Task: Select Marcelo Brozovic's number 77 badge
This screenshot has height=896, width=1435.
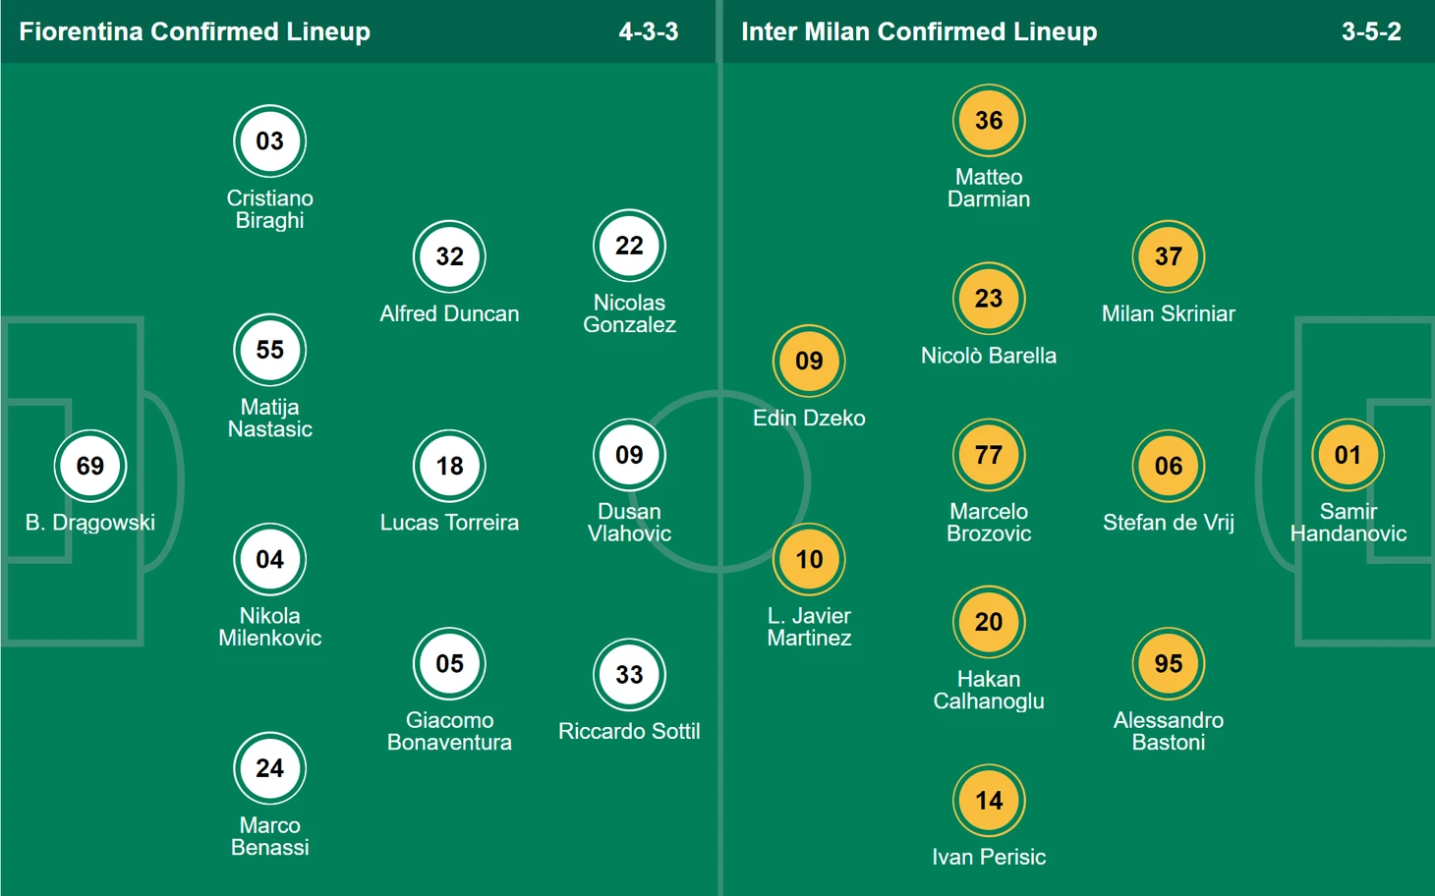Action: (x=989, y=455)
